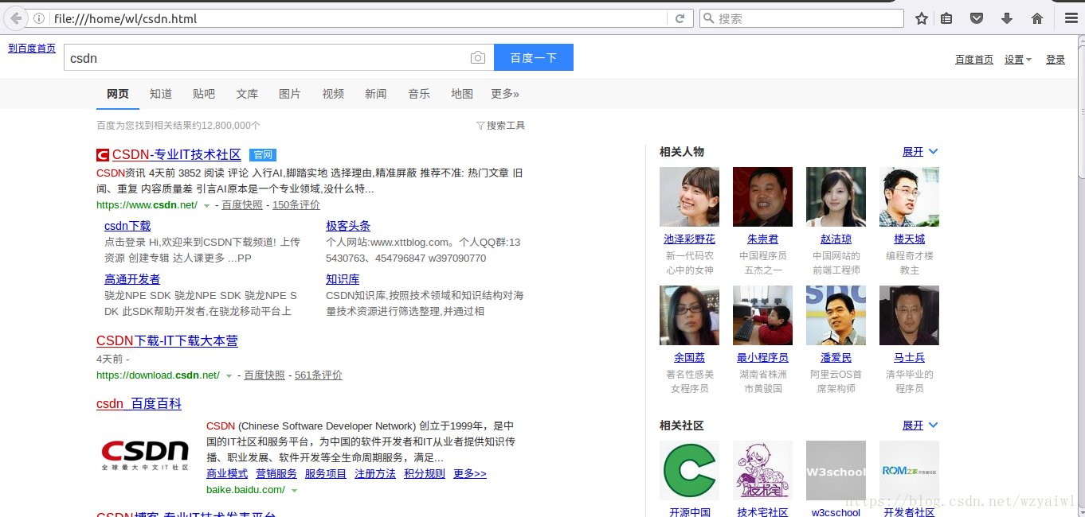Open the 赵洁琼 portrait thumbnail
Image resolution: width=1085 pixels, height=517 pixels.
(836, 196)
